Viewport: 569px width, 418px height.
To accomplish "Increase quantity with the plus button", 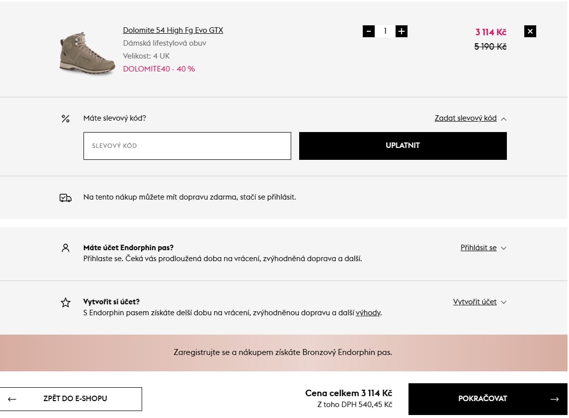I will tap(402, 31).
